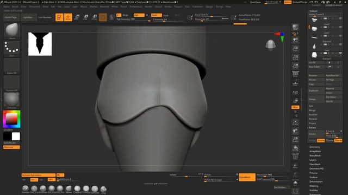Screen dimensions: 348x195
Task: Select the Scale transform tool in top shelf
Action: (85, 17)
